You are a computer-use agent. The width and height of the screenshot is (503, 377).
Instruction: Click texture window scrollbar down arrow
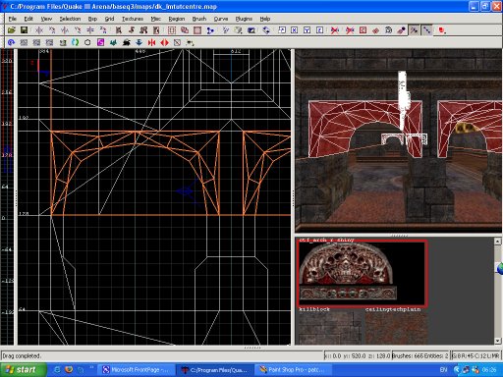coord(497,341)
